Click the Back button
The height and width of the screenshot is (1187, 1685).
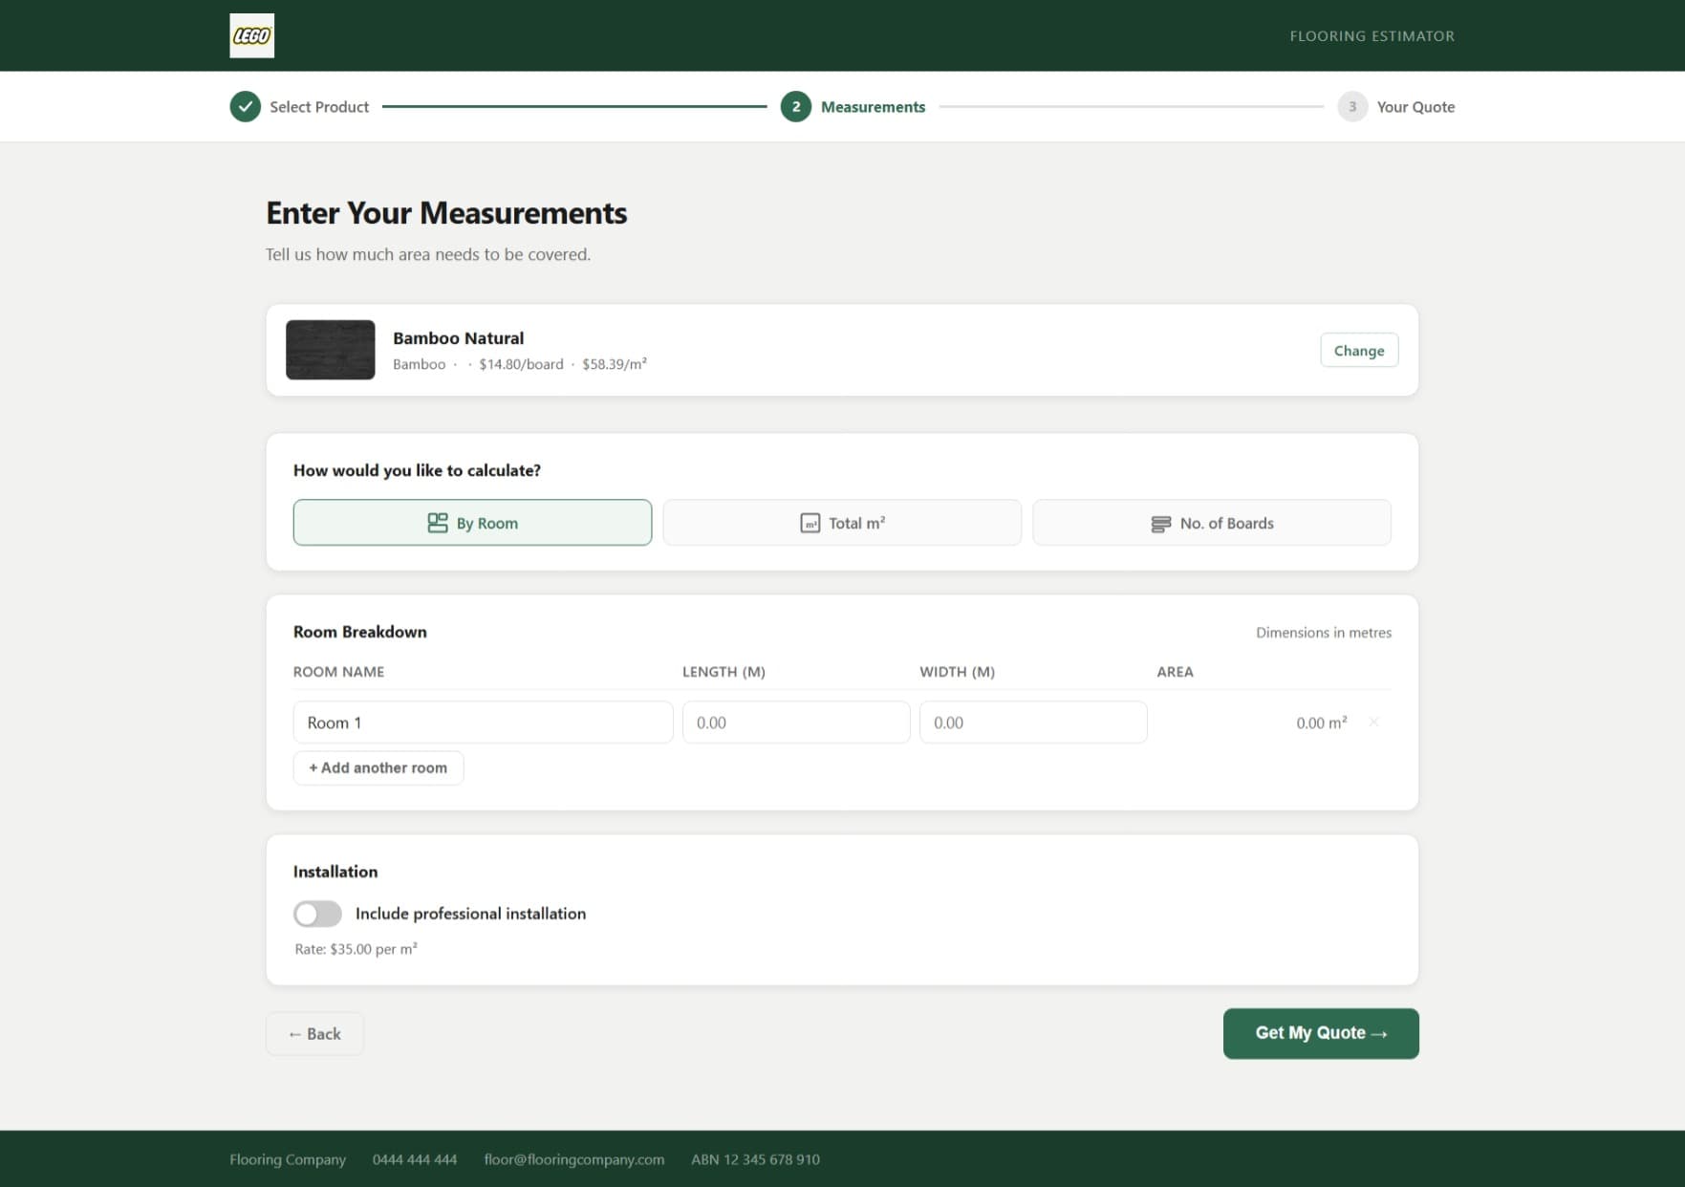(x=314, y=1033)
